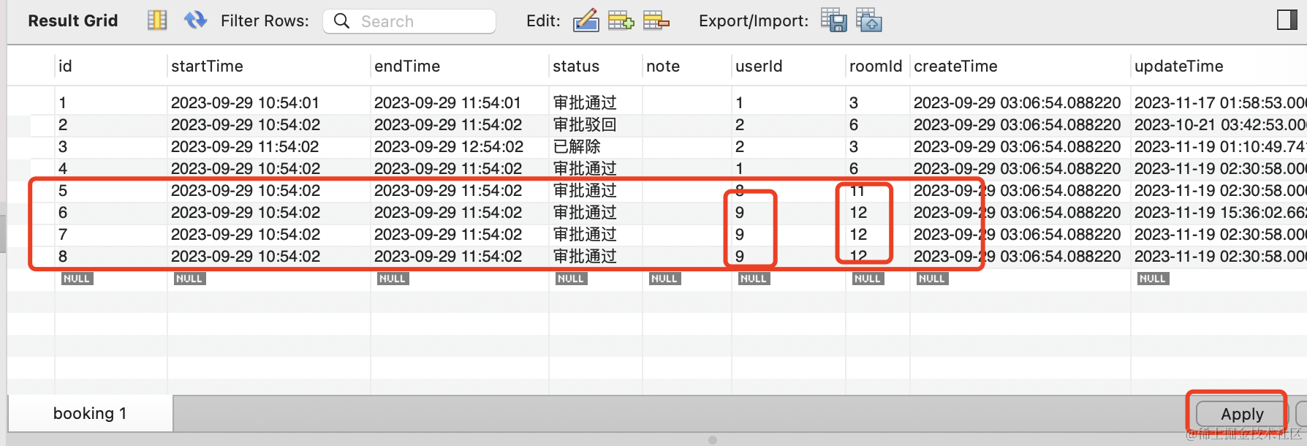This screenshot has height=446, width=1307.
Task: Delete selected rows using the toolbar icon
Action: [x=656, y=20]
